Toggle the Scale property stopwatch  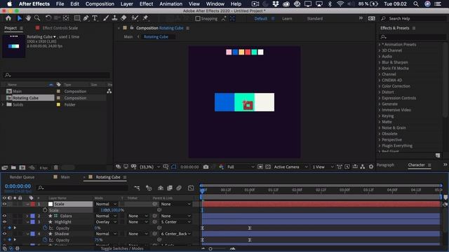point(45,210)
